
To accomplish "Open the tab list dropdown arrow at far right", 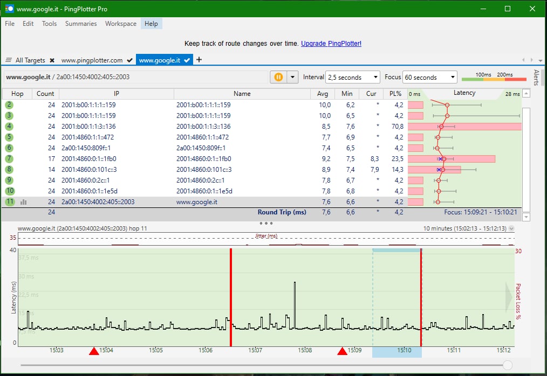I will pyautogui.click(x=541, y=60).
